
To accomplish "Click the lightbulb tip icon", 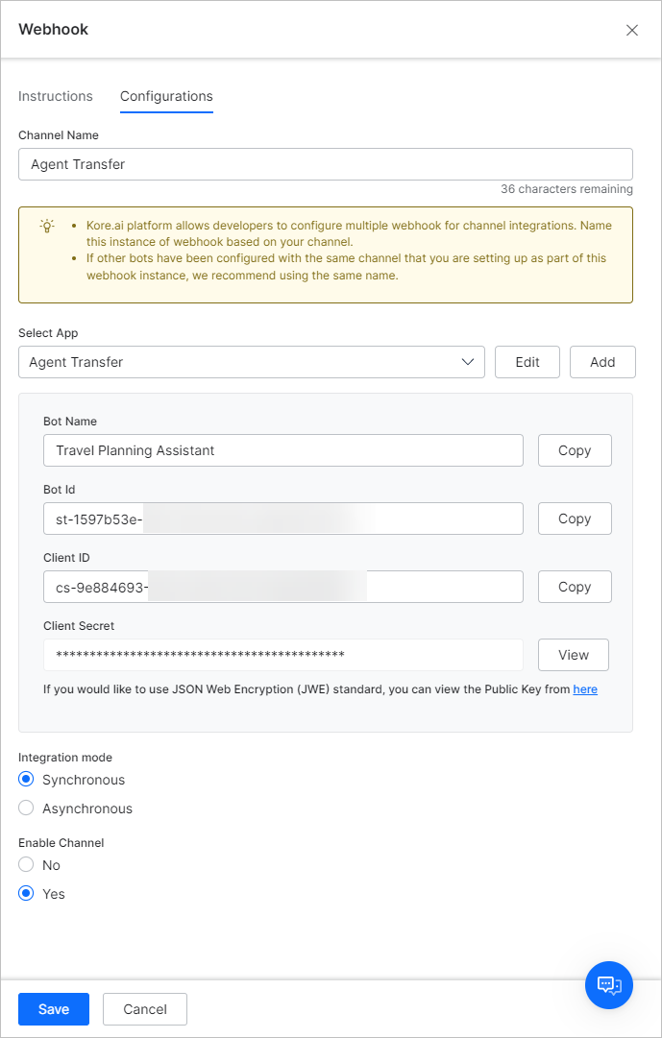I will click(x=47, y=227).
